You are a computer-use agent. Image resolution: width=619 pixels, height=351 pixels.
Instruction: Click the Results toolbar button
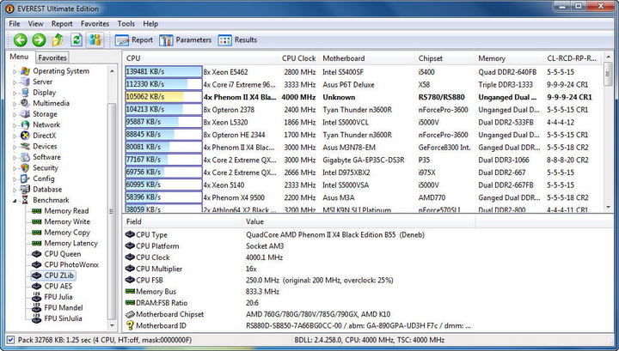pyautogui.click(x=237, y=39)
